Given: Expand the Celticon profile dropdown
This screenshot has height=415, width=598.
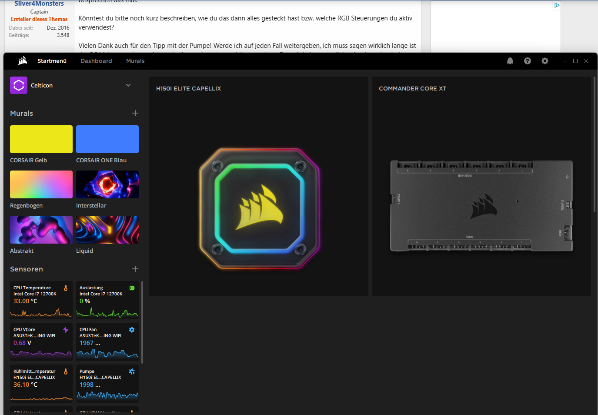Looking at the screenshot, I should [128, 85].
